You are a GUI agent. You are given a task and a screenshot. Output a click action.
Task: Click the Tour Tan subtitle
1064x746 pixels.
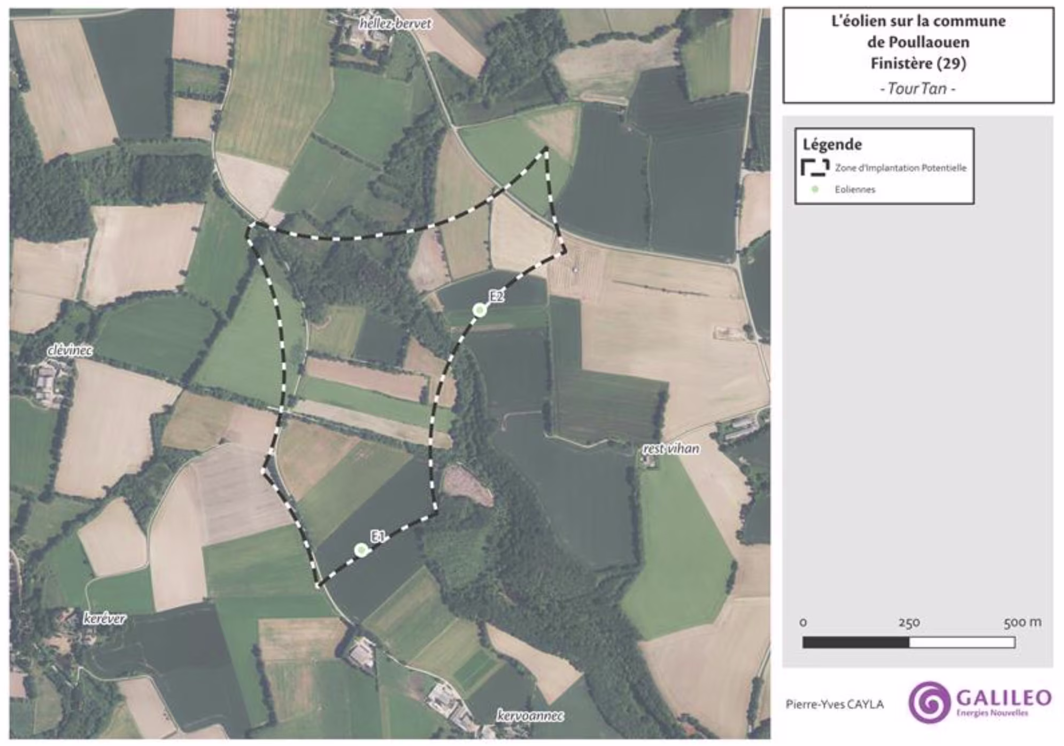click(x=917, y=88)
